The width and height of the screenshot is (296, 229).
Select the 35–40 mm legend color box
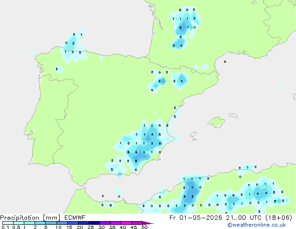coord(116,223)
